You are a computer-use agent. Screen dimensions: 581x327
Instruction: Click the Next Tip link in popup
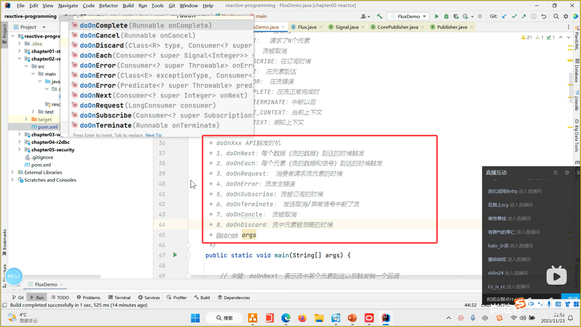coord(153,135)
